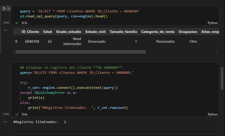Screen dimensions: 225x136
Task: Click the Eliminar el registro comment line
Action: (72, 68)
